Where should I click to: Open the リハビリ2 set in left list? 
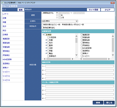(x=13, y=76)
